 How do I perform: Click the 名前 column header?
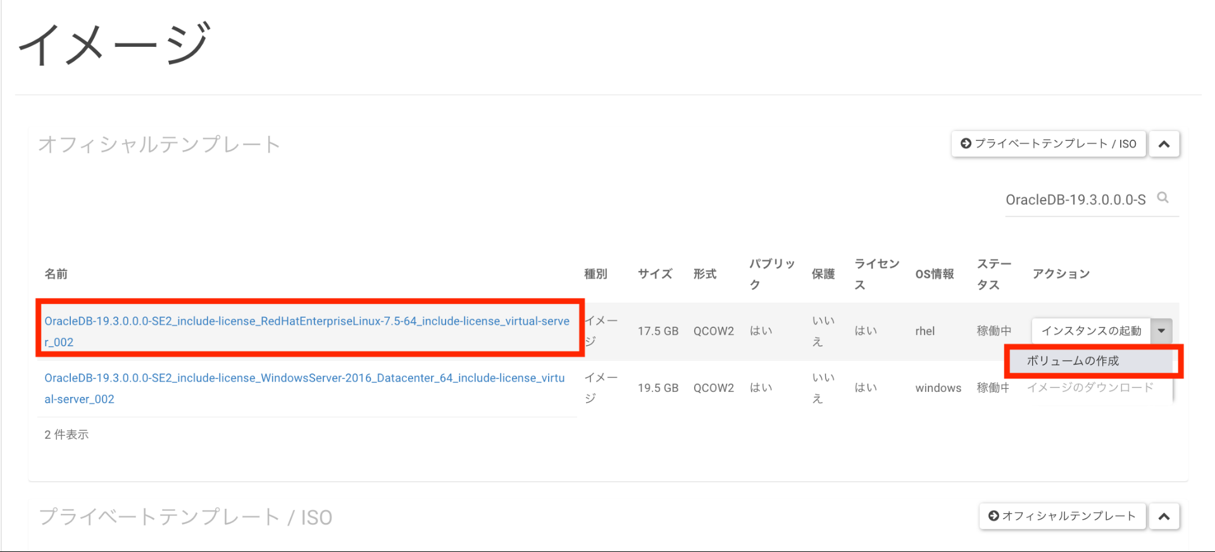[x=56, y=273]
